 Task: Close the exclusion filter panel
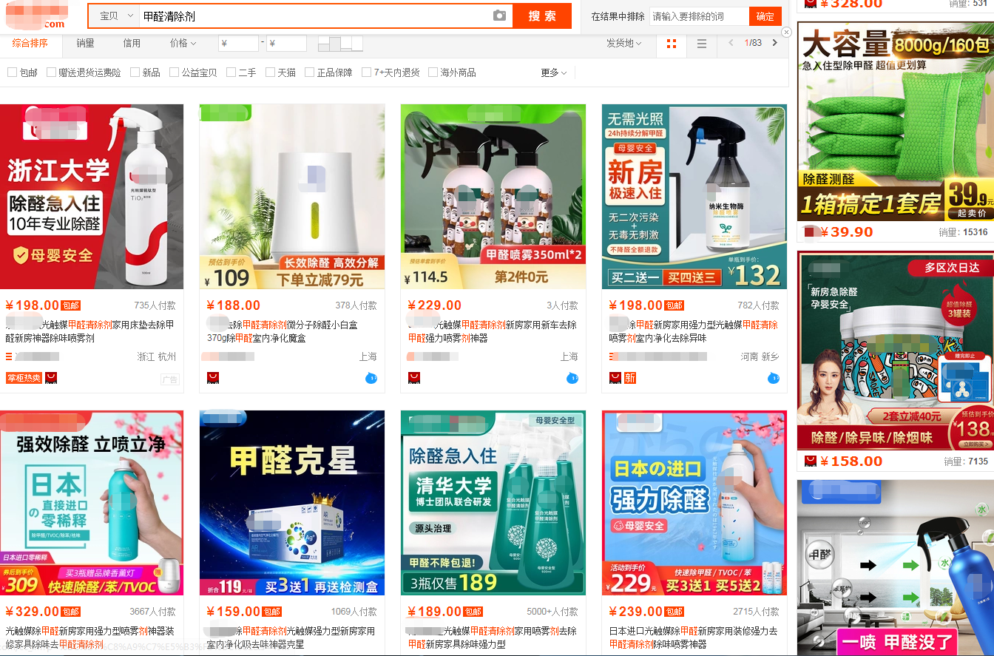pyautogui.click(x=786, y=32)
